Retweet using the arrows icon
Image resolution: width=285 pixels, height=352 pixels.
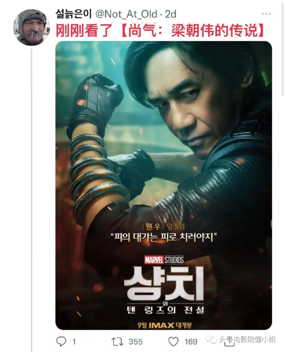pyautogui.click(x=117, y=342)
